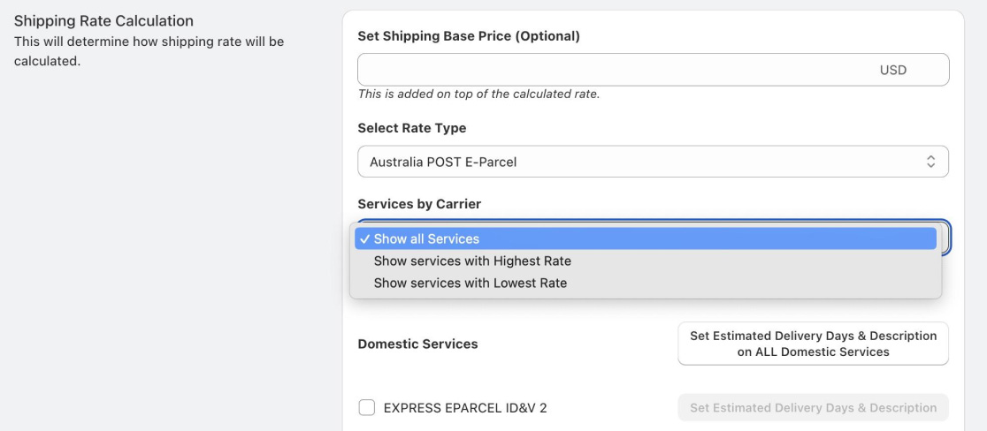This screenshot has height=431, width=987.
Task: Click the EXPRESS EPARCEL ID&V 2 label text
Action: click(x=465, y=408)
